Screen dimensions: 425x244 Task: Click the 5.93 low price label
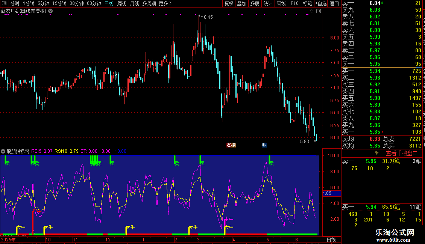tap(305, 142)
